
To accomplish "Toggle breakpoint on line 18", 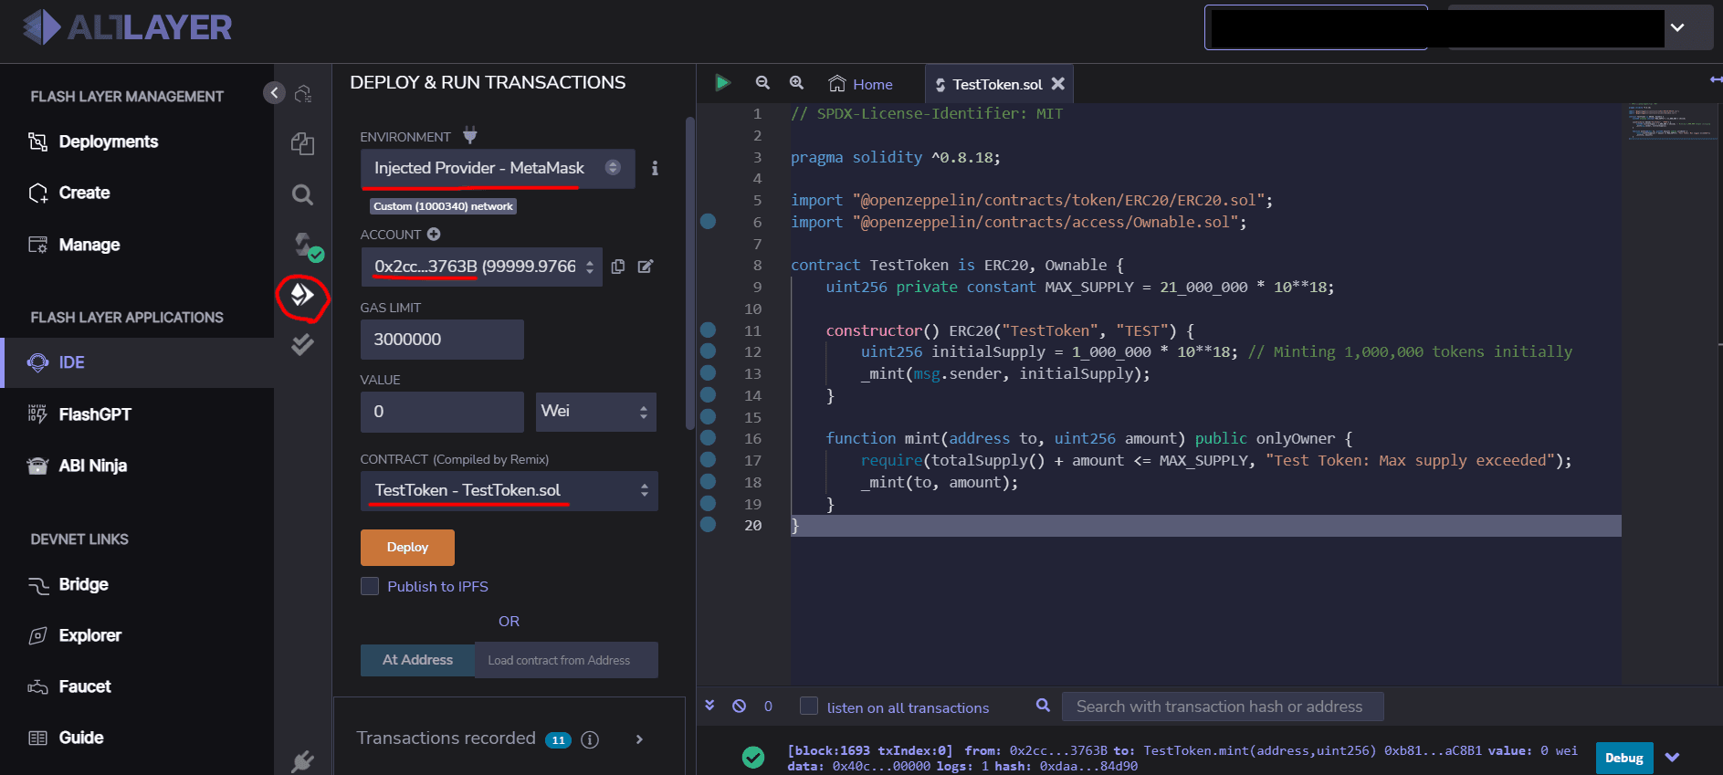I will [x=708, y=481].
